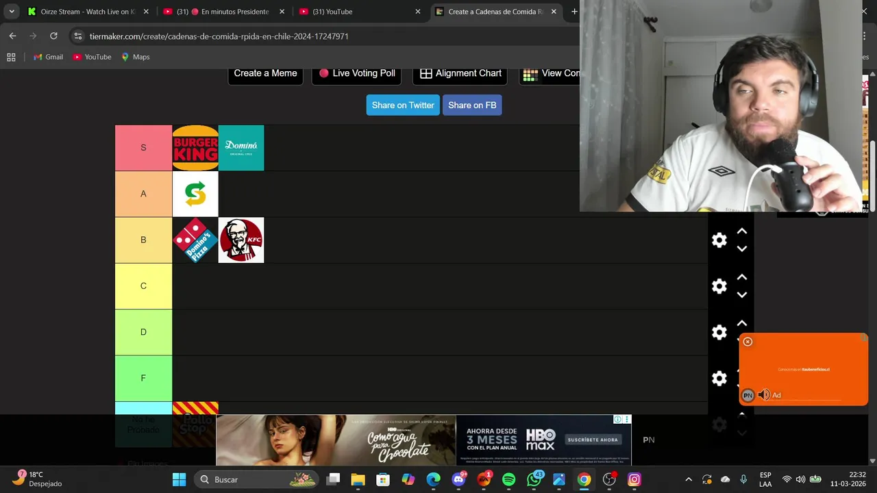The image size is (877, 493).
Task: Open clock and date 22:32 panel
Action: point(848,479)
